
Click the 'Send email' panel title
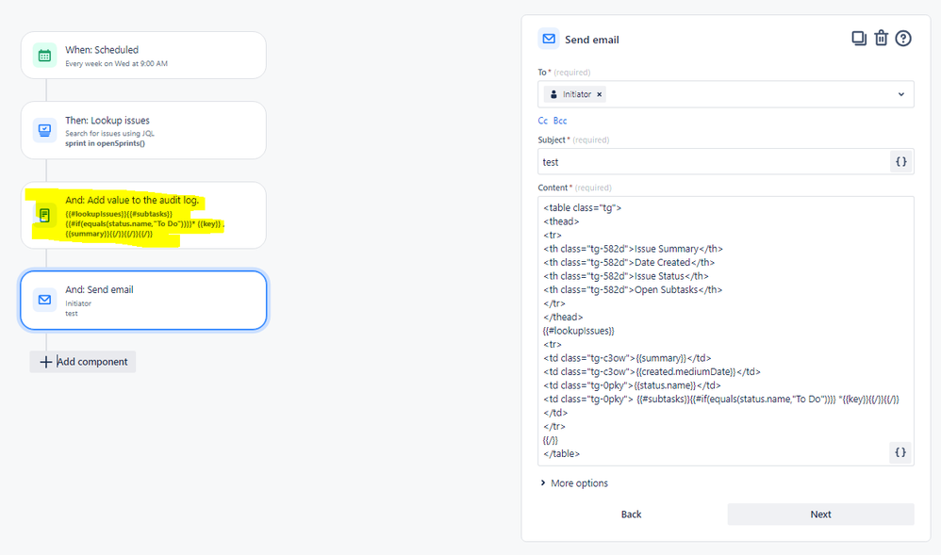click(592, 40)
